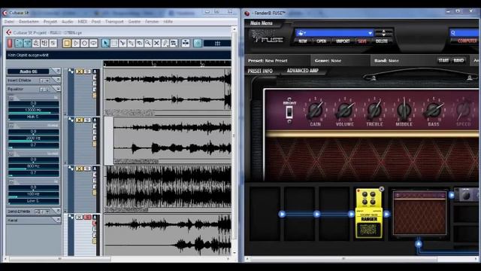Expand the Kanal inspector section
The height and width of the screenshot is (271, 481).
pyautogui.click(x=58, y=220)
